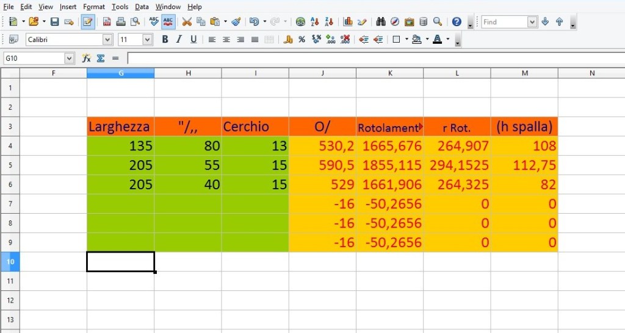
Task: Sort ascending with the A-Z icon
Action: click(315, 22)
